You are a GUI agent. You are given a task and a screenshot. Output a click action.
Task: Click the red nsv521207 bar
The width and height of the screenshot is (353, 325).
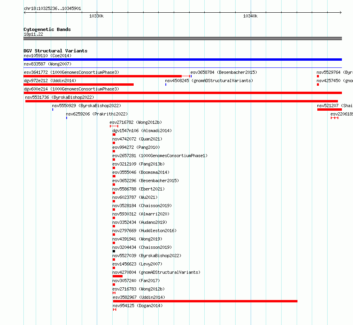click(330, 110)
